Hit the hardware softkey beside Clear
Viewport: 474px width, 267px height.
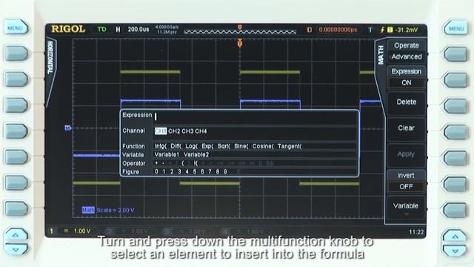(456, 132)
